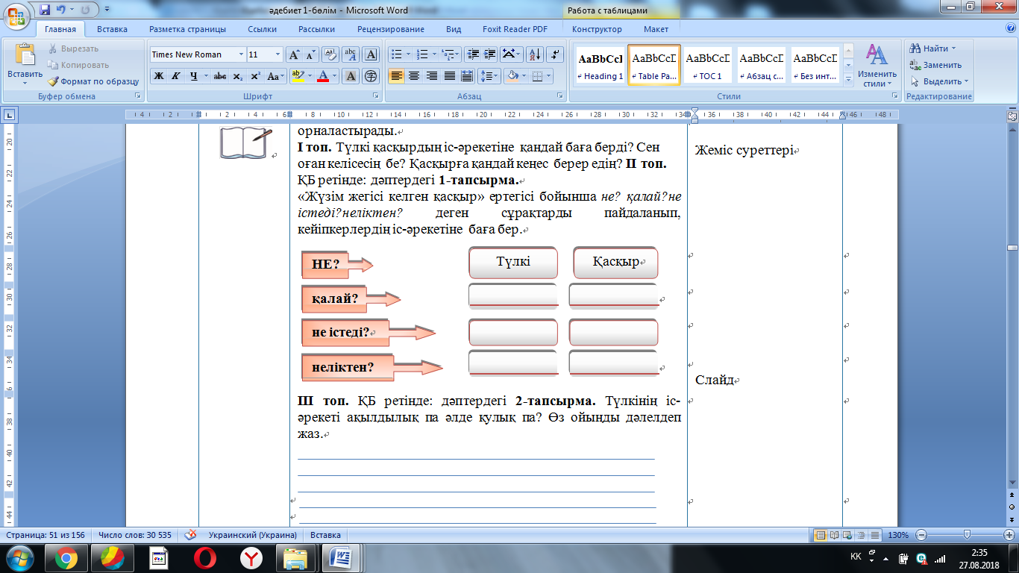This screenshot has height=573, width=1019.
Task: Center-align the paragraph text
Action: (x=413, y=76)
